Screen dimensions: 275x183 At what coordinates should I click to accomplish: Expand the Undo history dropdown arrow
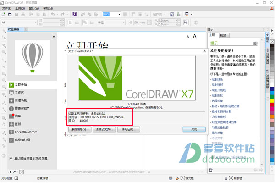(x=57, y=14)
